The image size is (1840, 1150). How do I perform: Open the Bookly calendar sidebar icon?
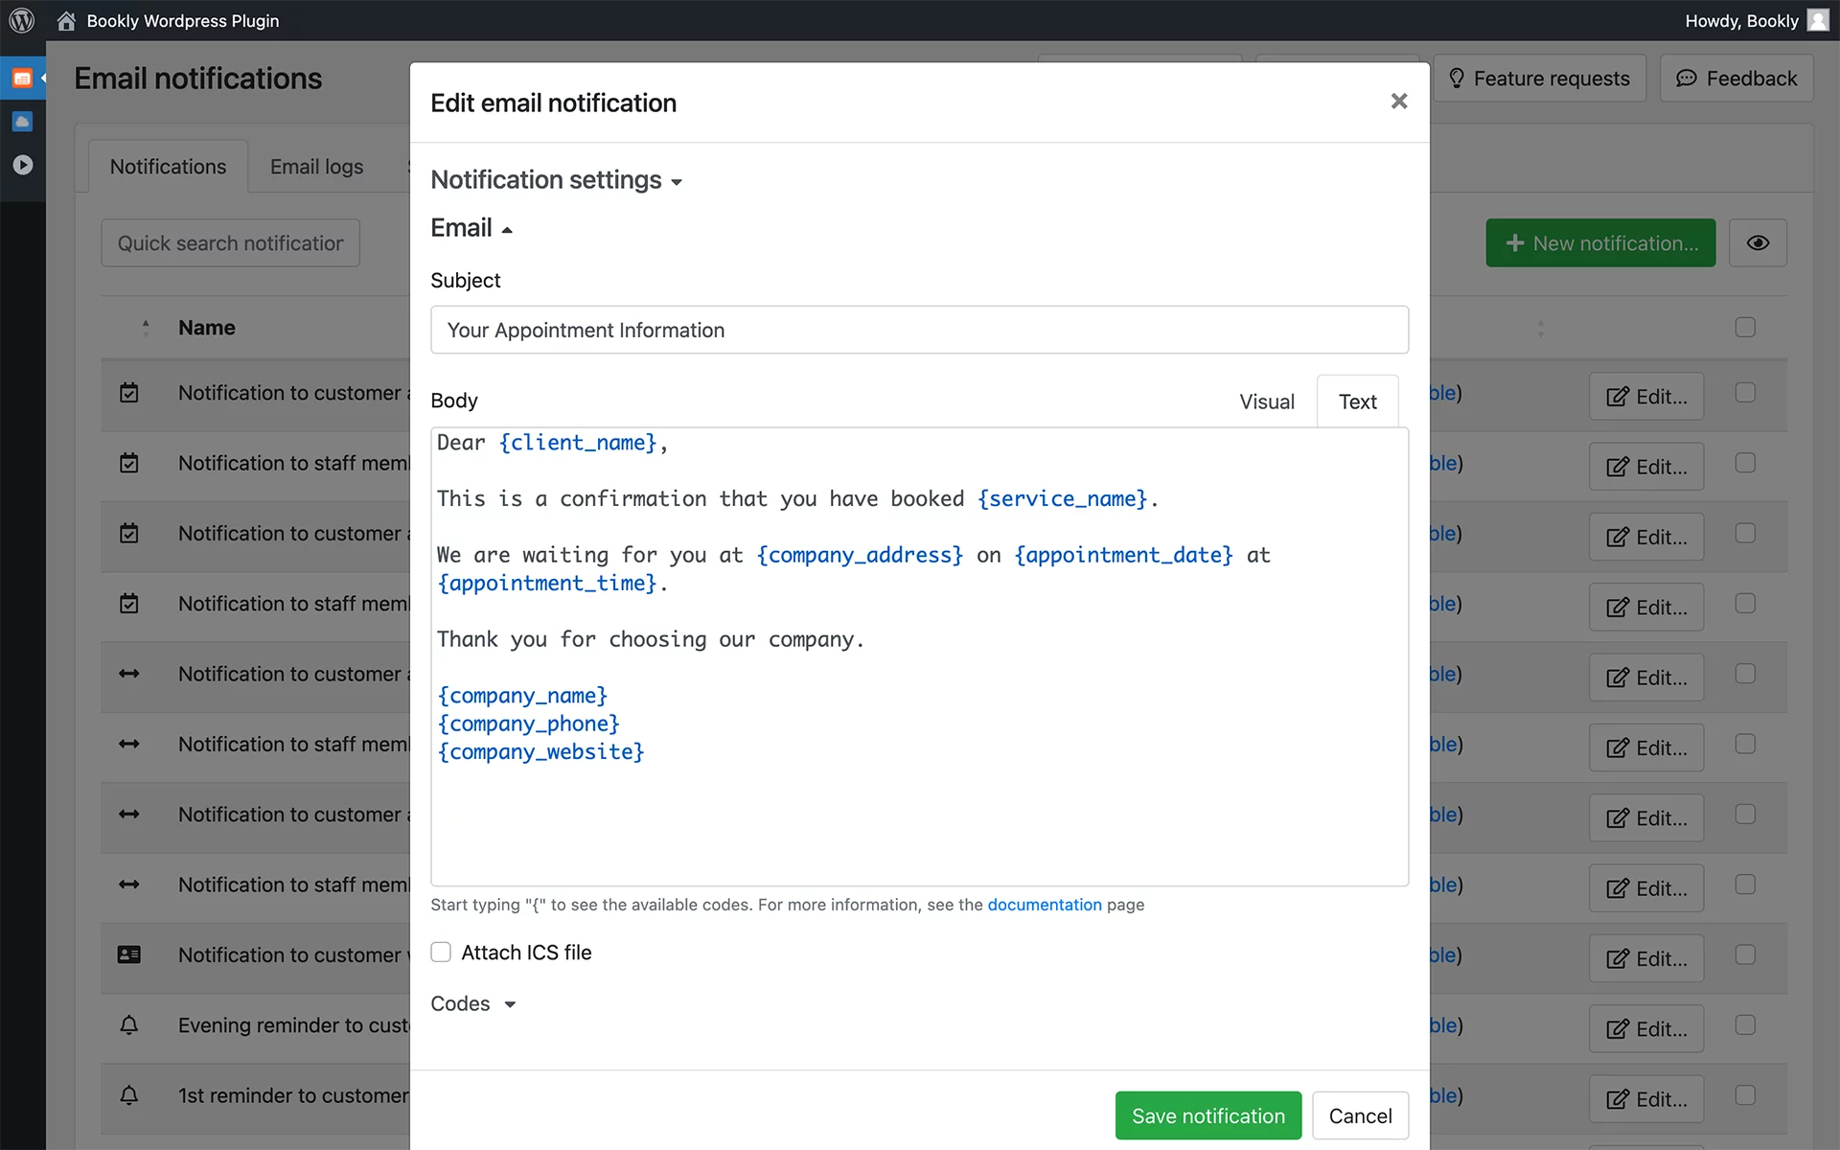coord(22,79)
